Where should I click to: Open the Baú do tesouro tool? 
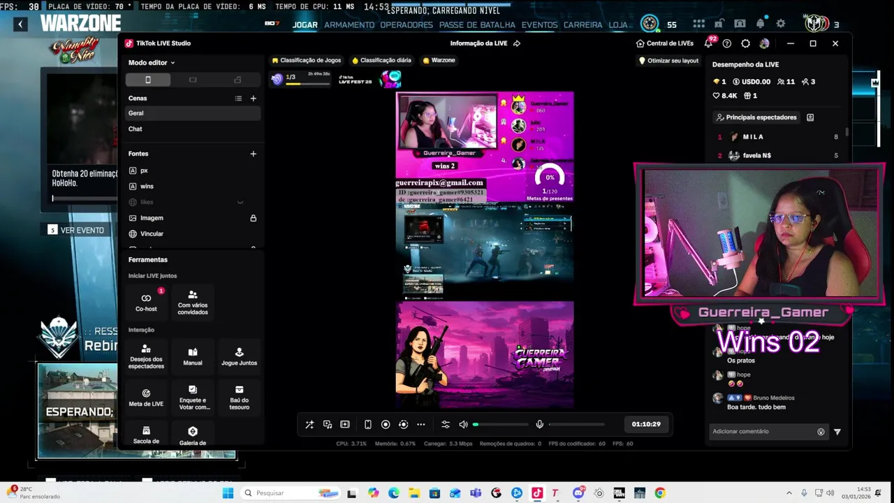(x=239, y=397)
